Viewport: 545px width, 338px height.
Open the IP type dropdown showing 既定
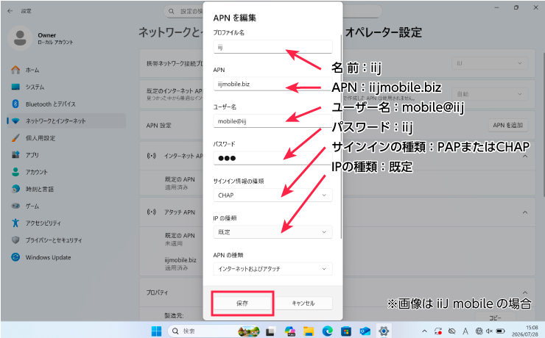[272, 232]
